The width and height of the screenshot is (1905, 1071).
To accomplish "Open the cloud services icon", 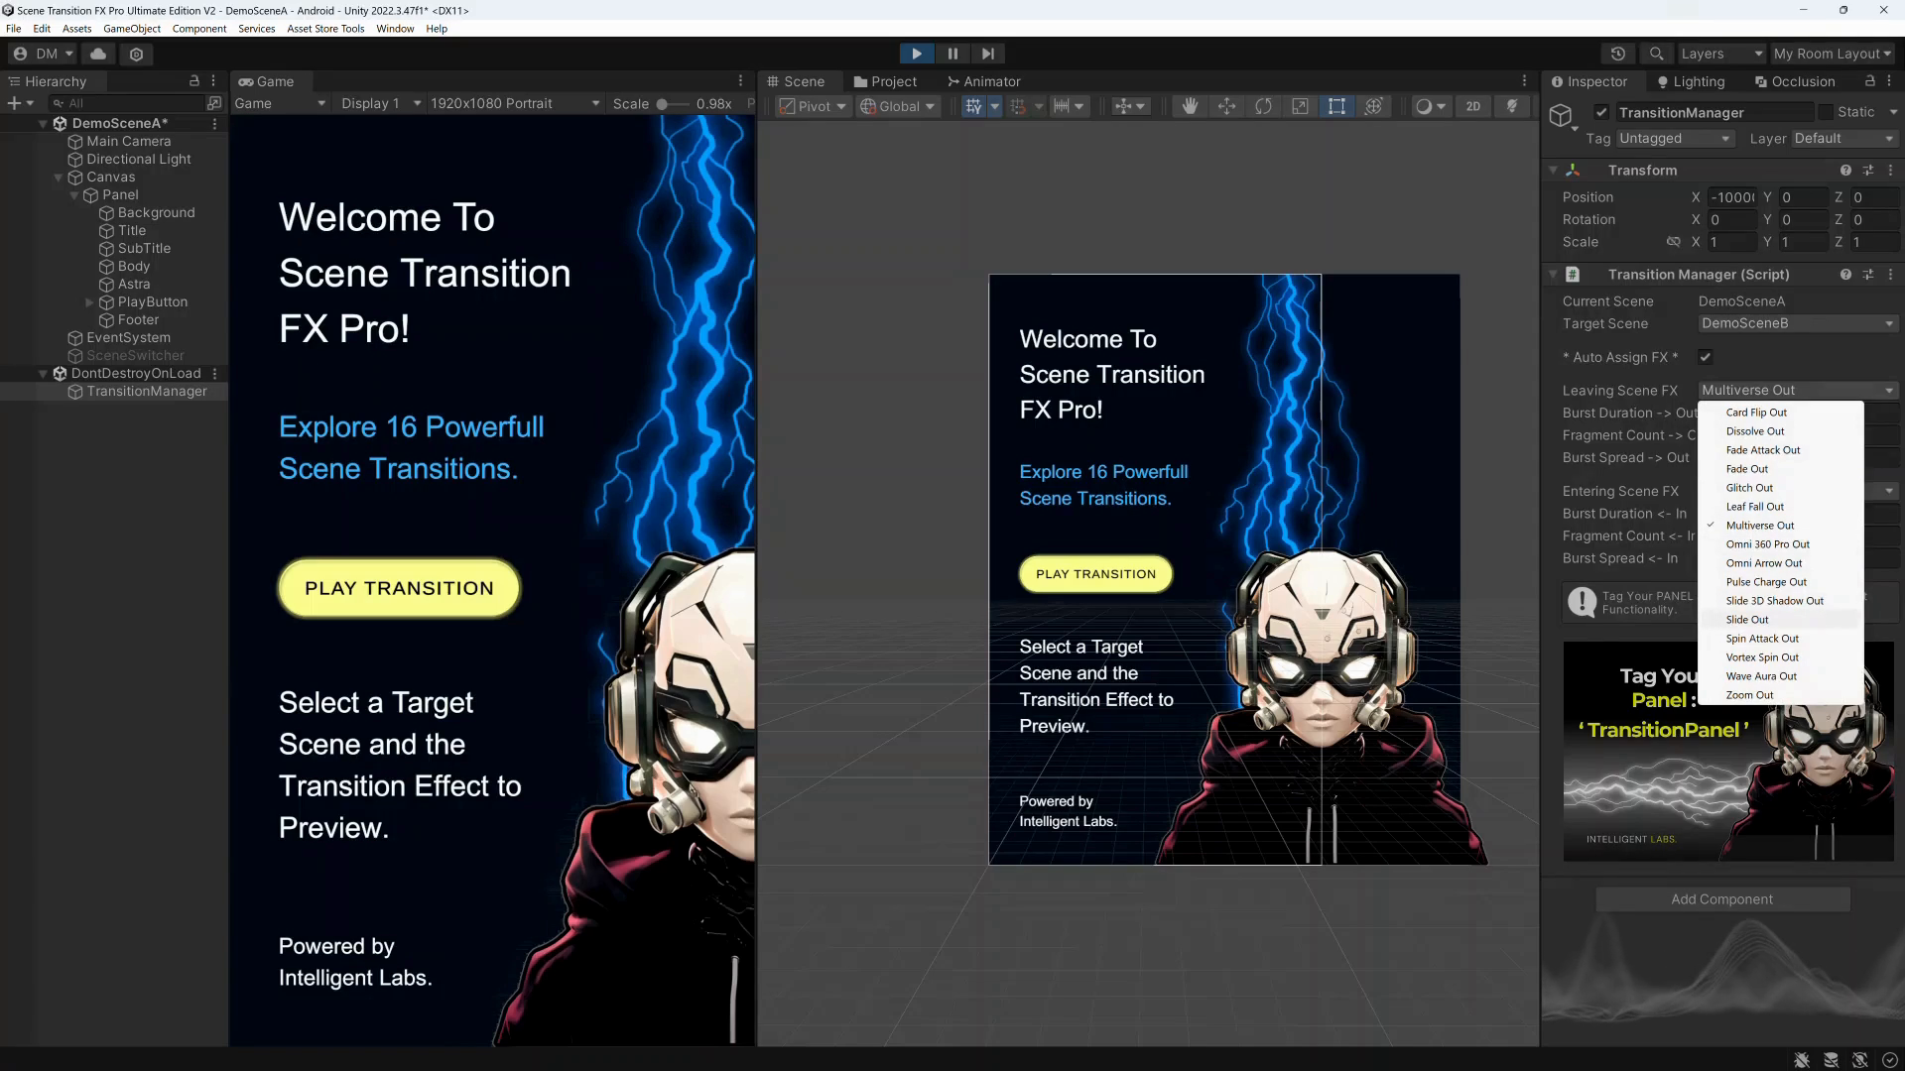I will pos(98,54).
